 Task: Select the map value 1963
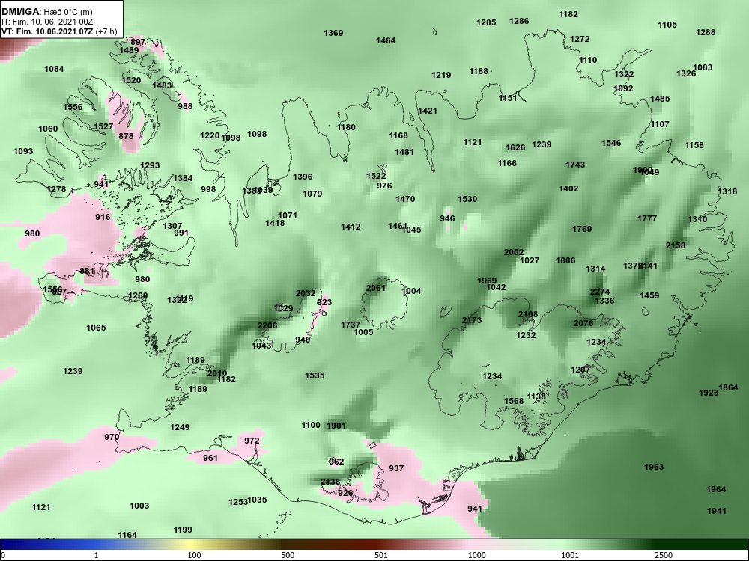click(x=654, y=467)
